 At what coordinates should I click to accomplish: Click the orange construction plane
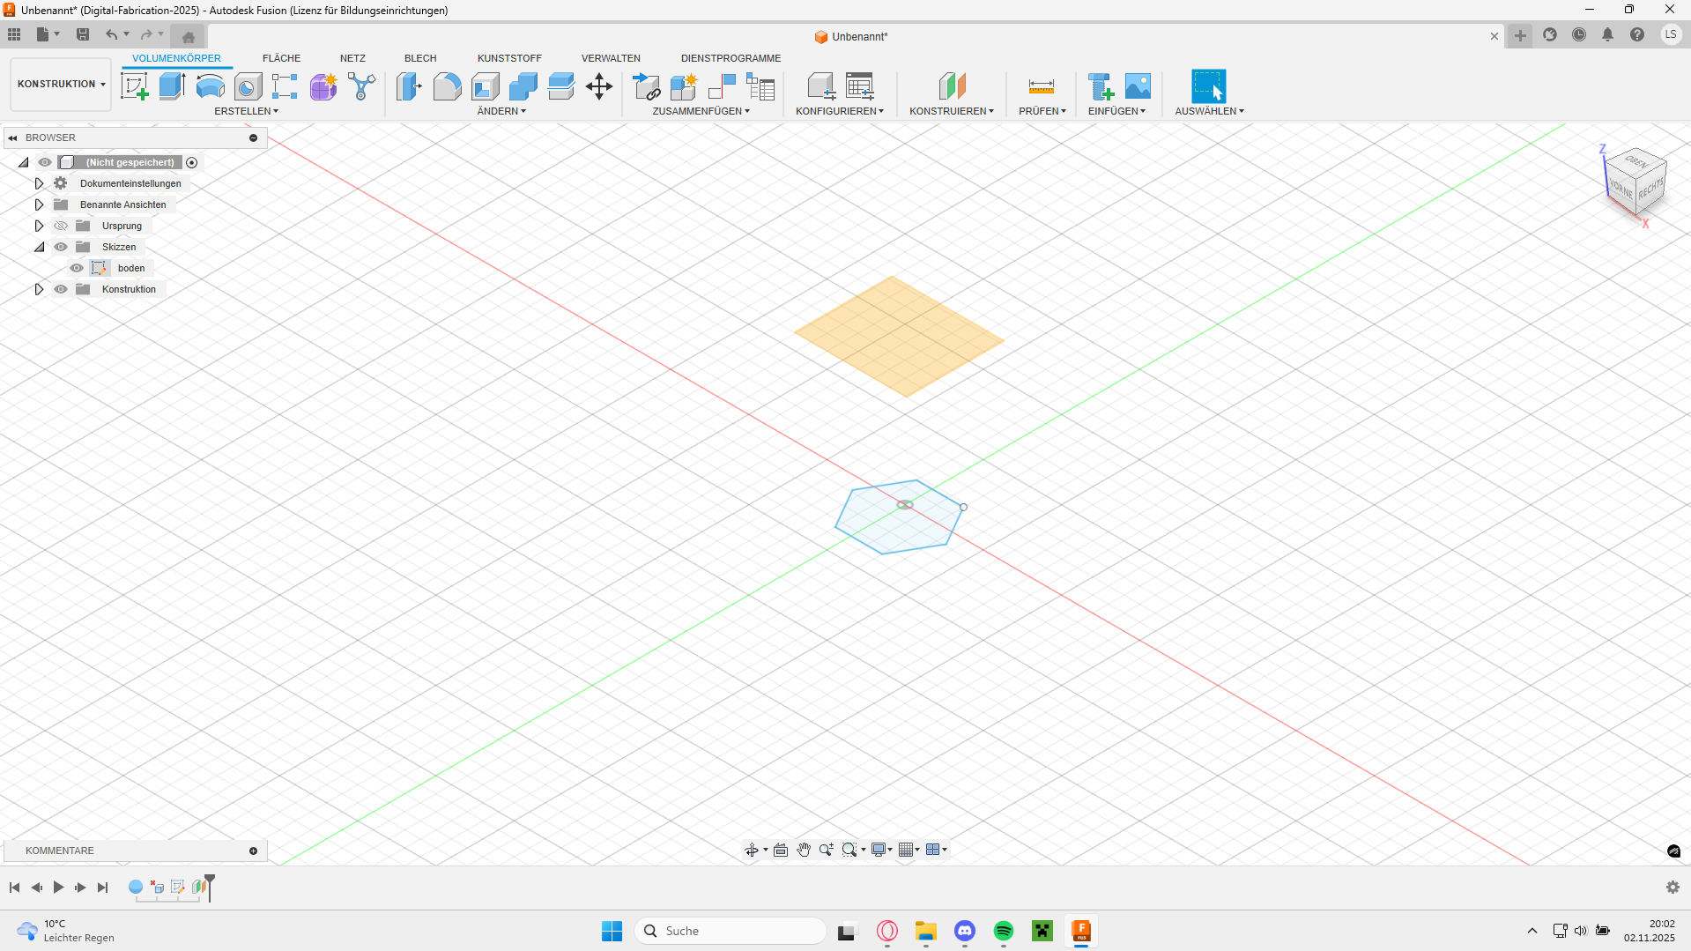[x=899, y=337]
